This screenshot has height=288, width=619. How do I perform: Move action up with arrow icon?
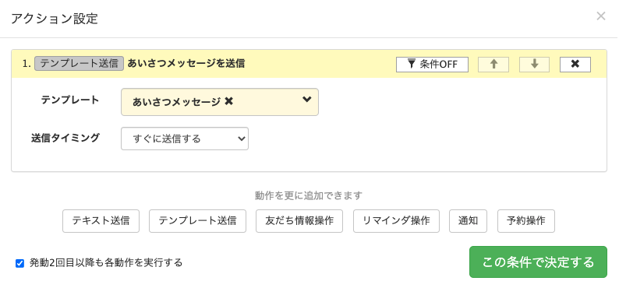[x=493, y=65]
